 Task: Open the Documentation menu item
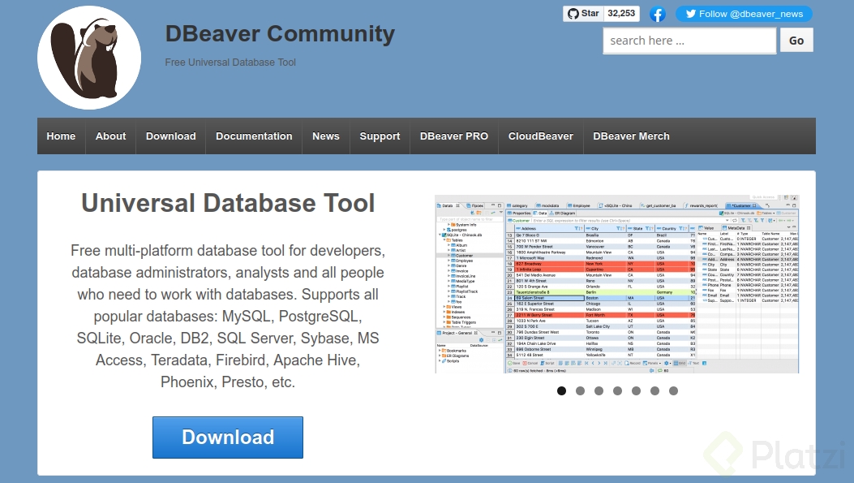[254, 136]
